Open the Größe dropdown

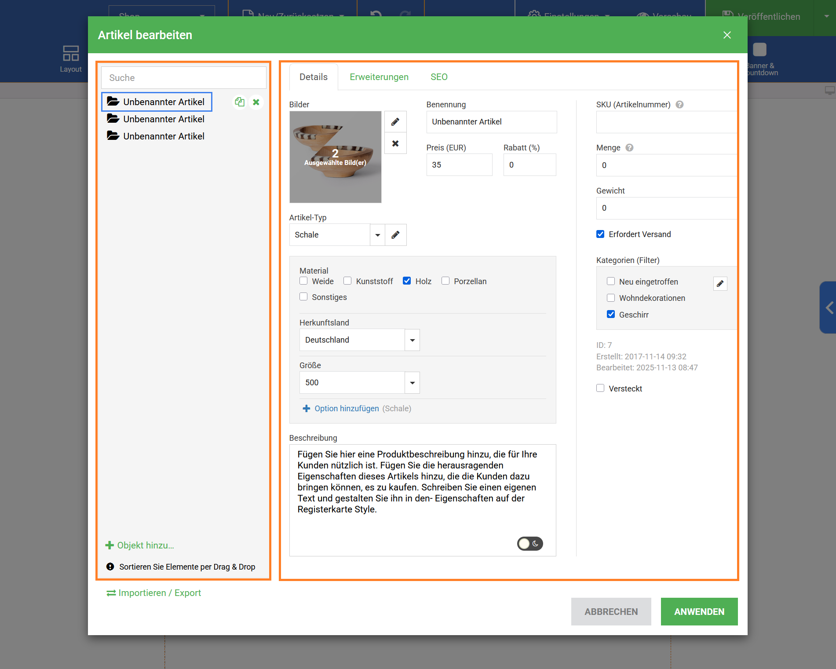pos(412,383)
